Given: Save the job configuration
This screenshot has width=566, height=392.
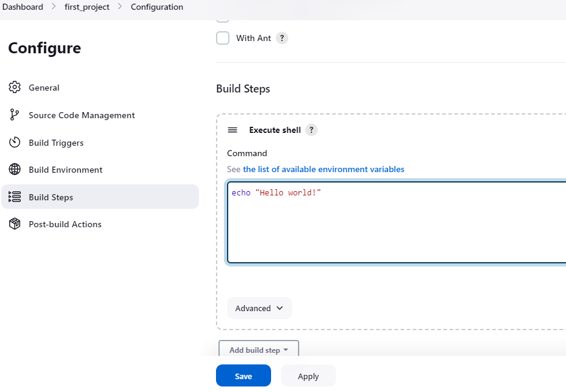Looking at the screenshot, I should point(243,376).
